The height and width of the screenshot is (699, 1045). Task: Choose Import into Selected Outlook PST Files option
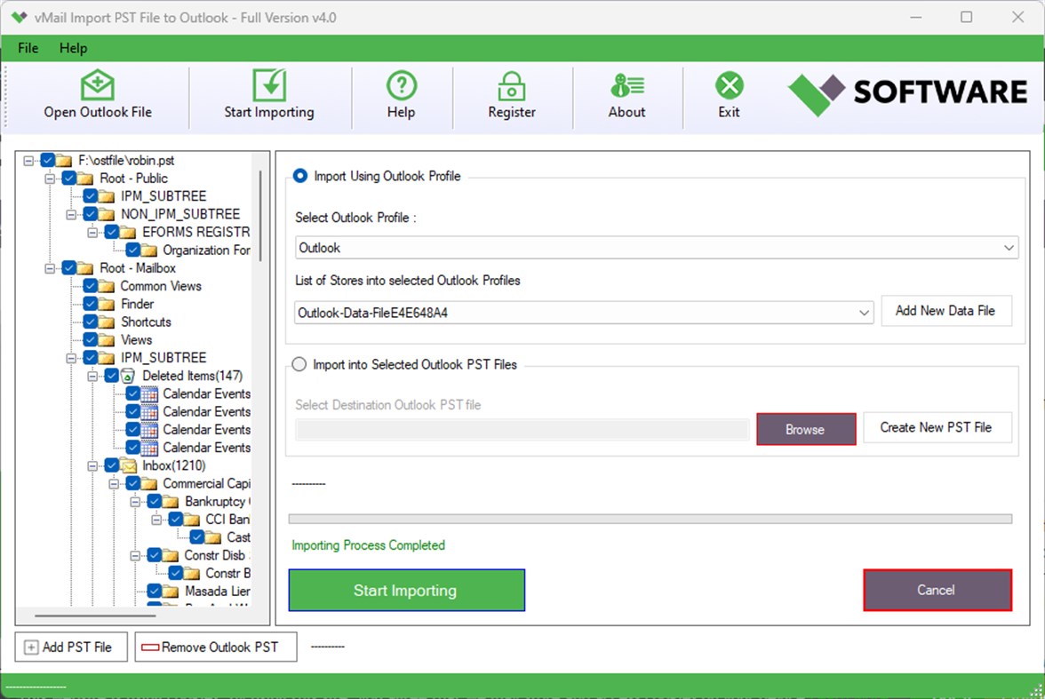(299, 363)
